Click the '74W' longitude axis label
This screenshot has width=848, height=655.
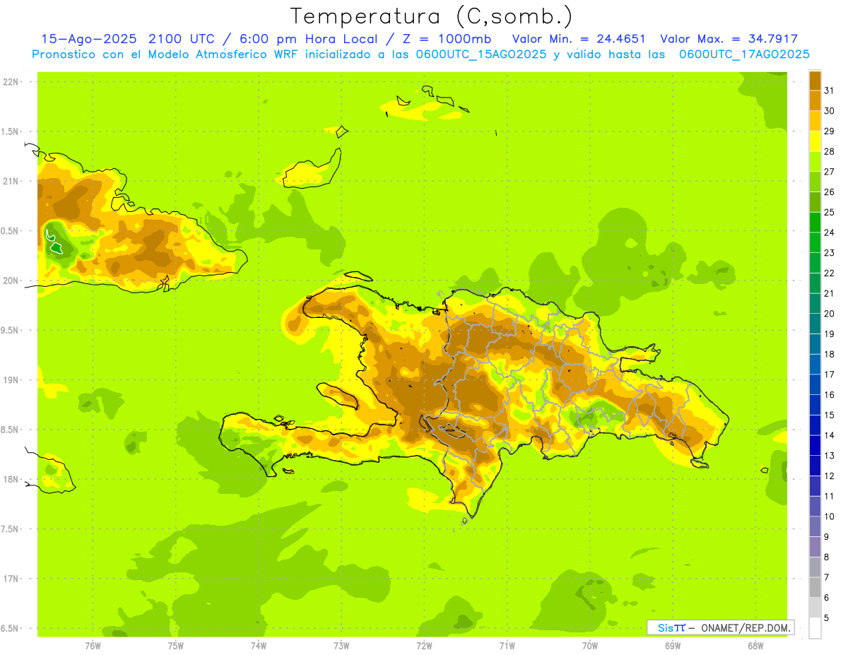point(259,644)
